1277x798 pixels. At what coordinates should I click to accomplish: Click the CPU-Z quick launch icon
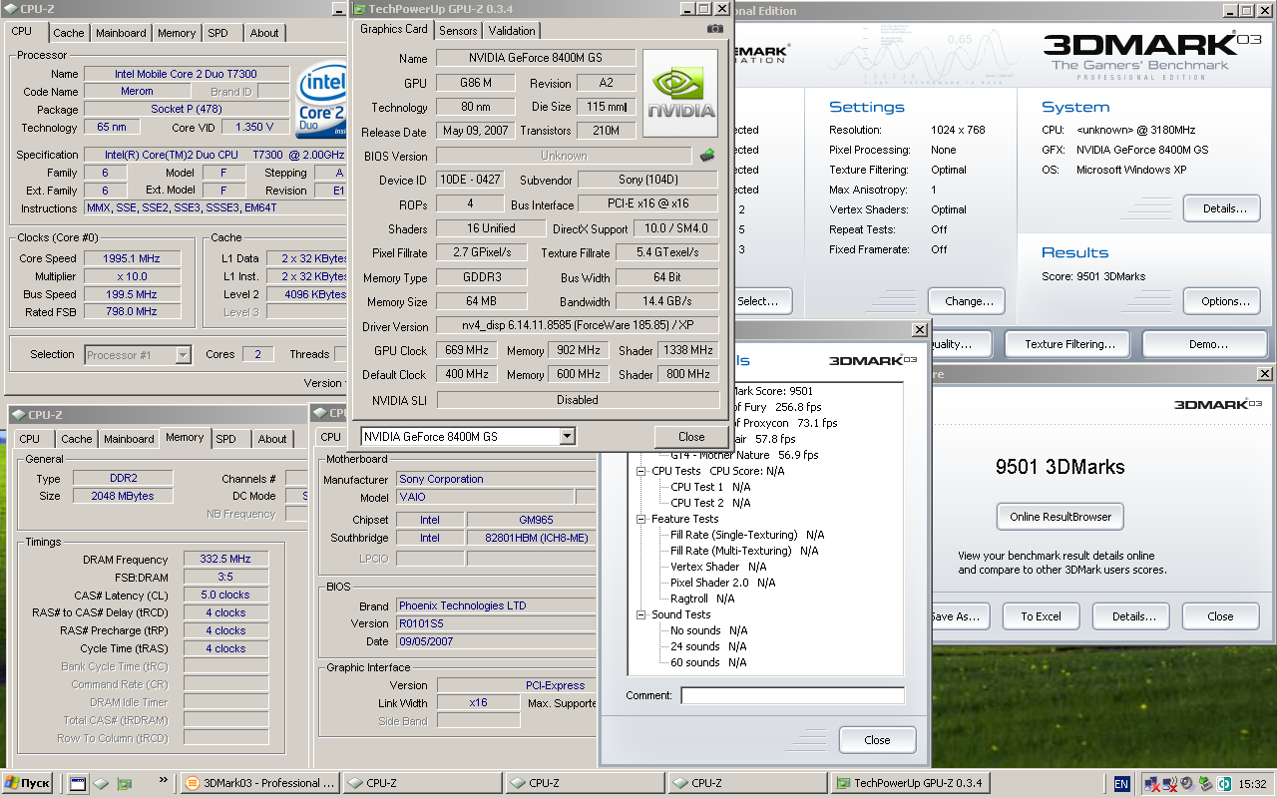[x=101, y=784]
